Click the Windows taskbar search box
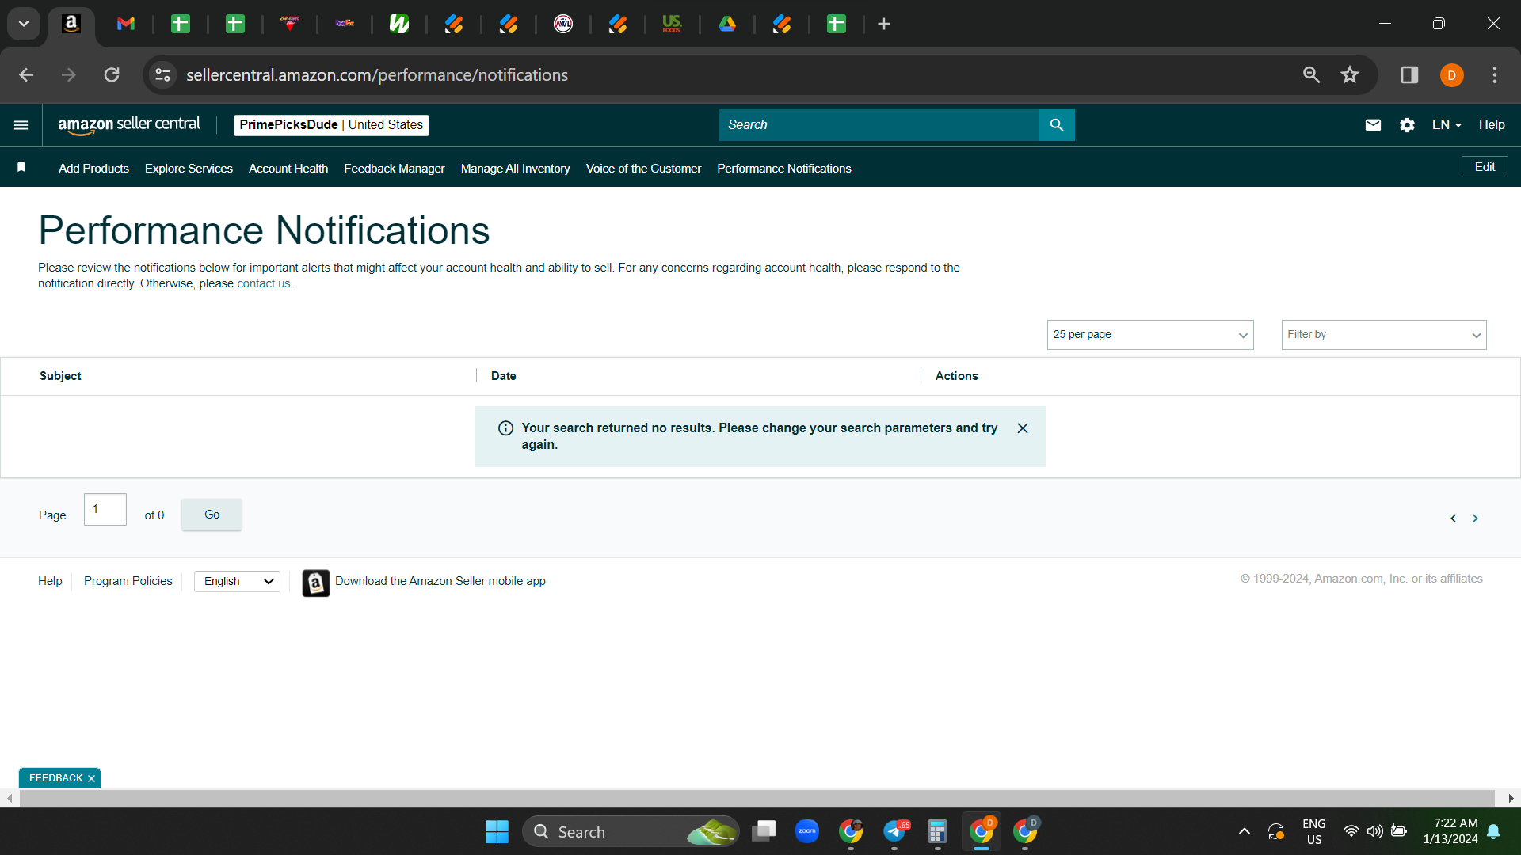 coord(631,832)
